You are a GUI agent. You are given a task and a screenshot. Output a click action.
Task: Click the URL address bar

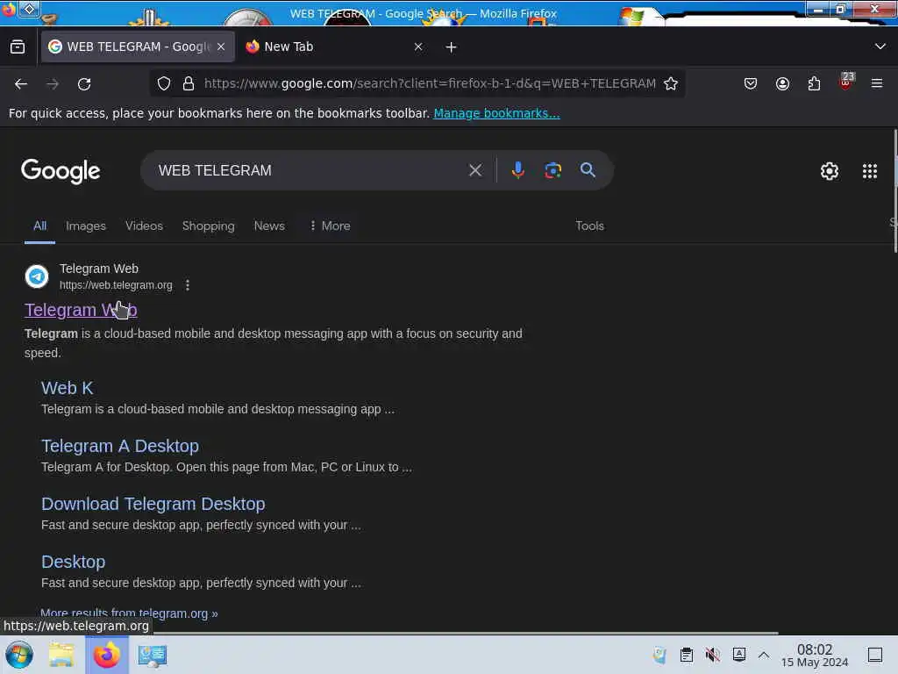pos(430,83)
